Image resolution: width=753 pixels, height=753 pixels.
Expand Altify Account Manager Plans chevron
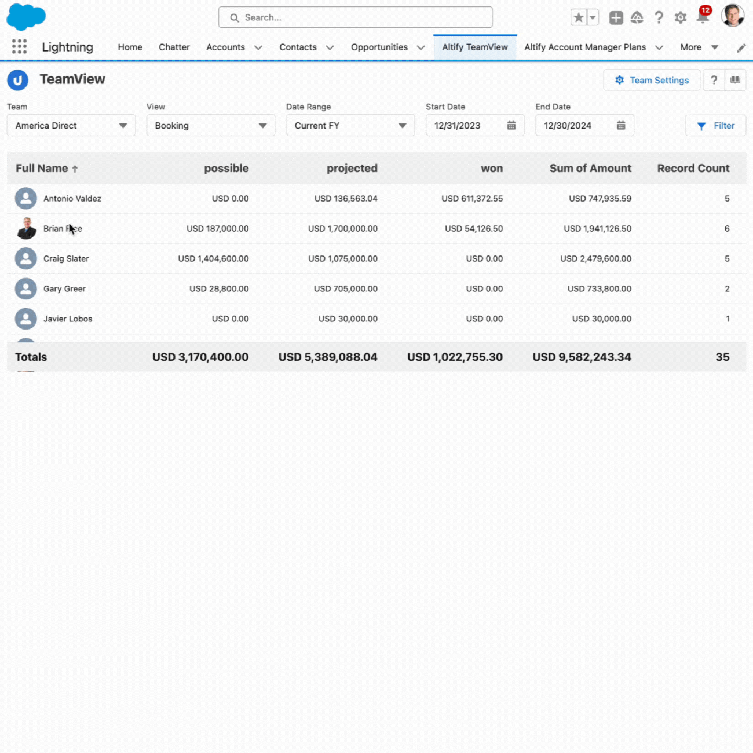coord(659,47)
